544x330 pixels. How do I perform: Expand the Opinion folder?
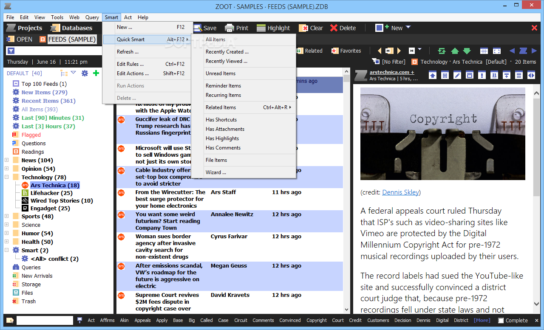[x=6, y=169]
